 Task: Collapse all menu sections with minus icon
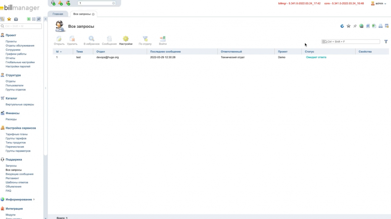point(34,19)
